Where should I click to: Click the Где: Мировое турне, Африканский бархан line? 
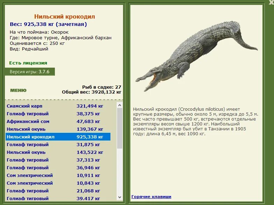61,38
